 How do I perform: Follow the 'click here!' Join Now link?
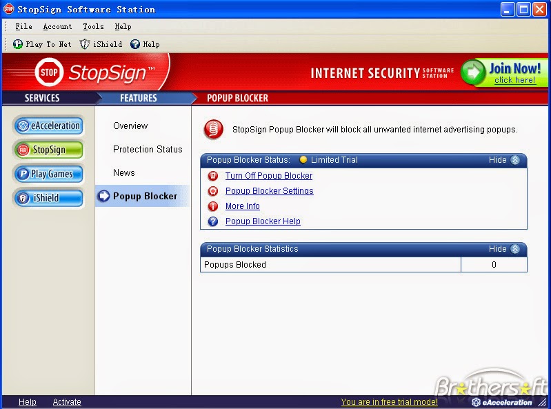click(515, 80)
